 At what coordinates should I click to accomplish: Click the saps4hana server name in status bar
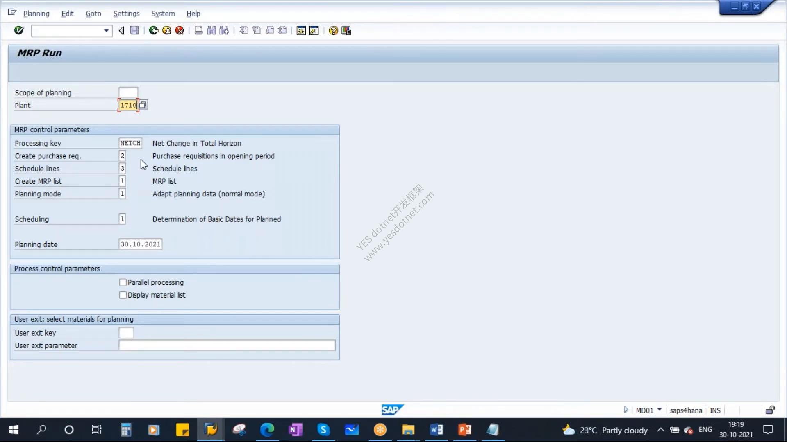[686, 410]
